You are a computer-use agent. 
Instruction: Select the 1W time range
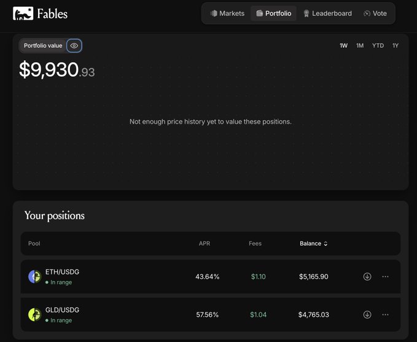click(343, 45)
